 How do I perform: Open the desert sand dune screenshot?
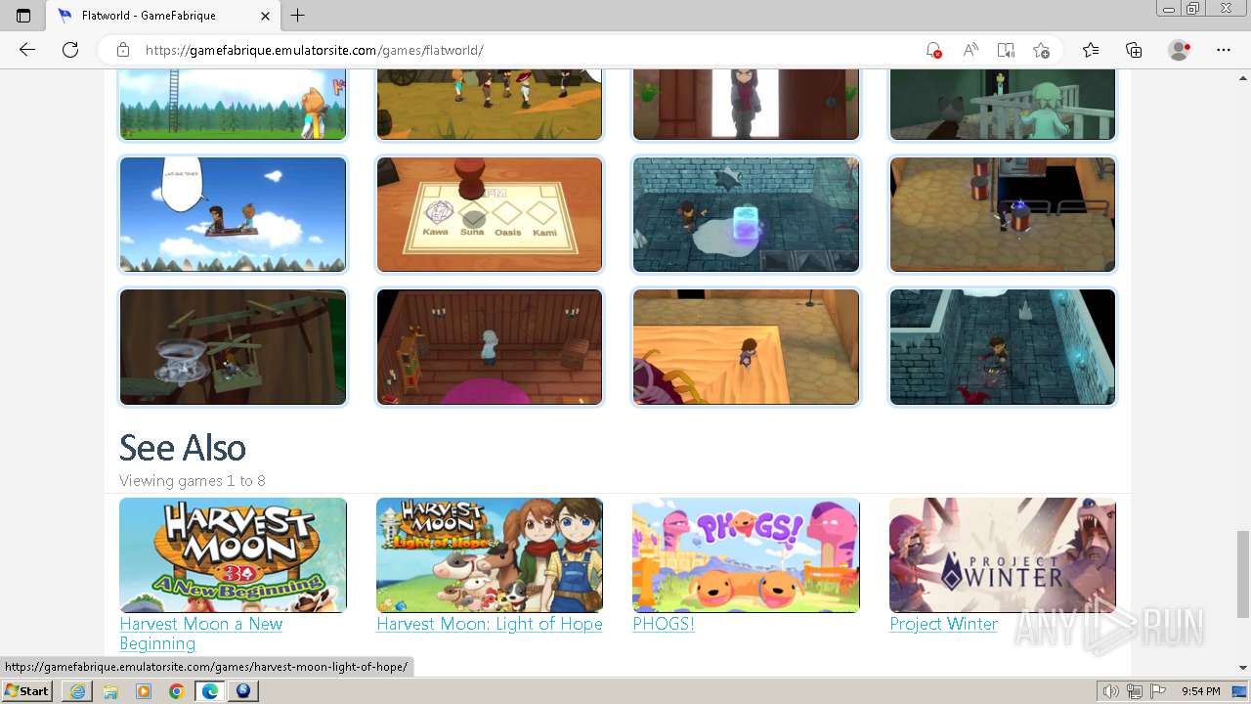tap(746, 346)
